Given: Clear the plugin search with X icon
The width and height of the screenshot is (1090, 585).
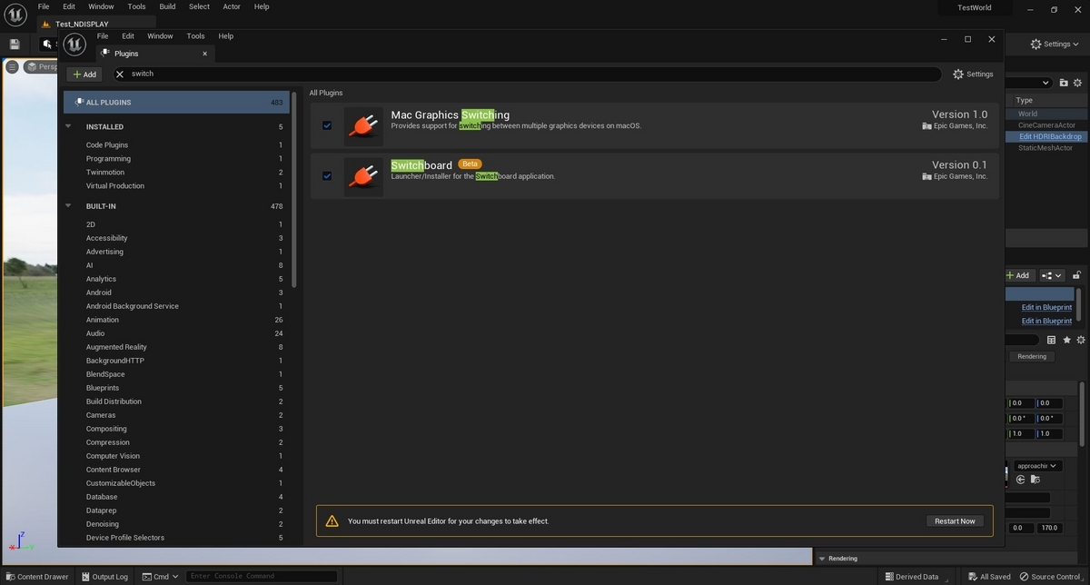Looking at the screenshot, I should (x=119, y=74).
